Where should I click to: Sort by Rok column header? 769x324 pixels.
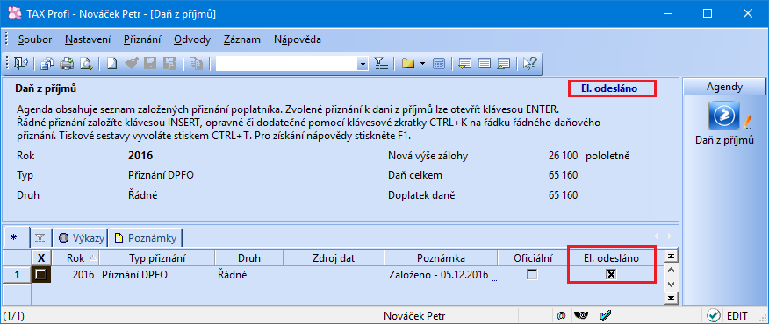[x=75, y=258]
